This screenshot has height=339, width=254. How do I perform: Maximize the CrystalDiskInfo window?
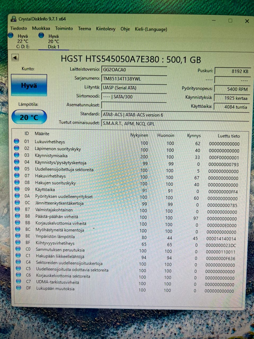(230, 21)
